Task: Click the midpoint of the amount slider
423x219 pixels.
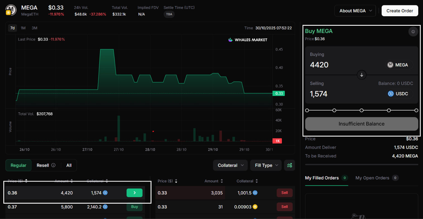Action: [362, 110]
